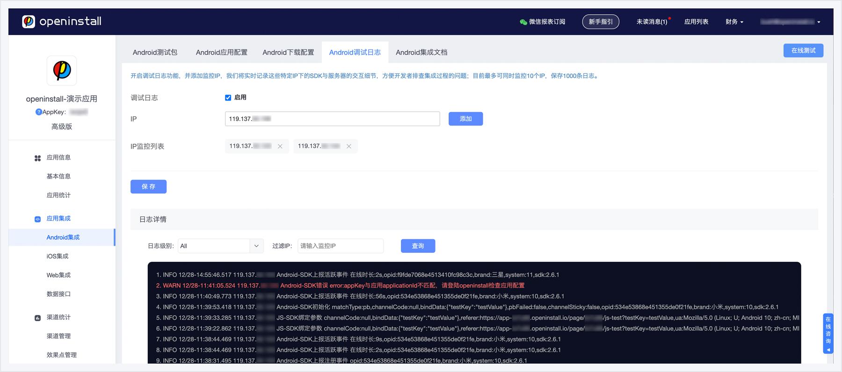This screenshot has width=842, height=372.
Task: Open the app icon thumbnail in sidebar
Action: click(x=62, y=71)
